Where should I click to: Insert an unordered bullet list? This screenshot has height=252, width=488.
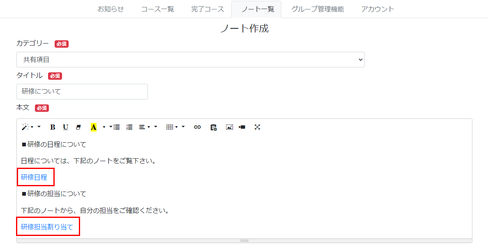point(117,127)
